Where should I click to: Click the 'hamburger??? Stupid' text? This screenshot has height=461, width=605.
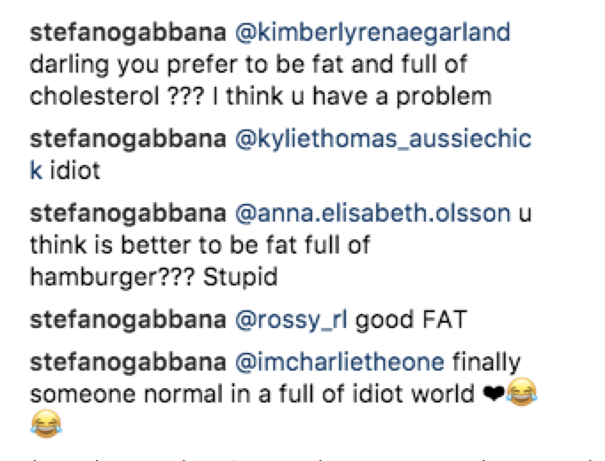[154, 277]
